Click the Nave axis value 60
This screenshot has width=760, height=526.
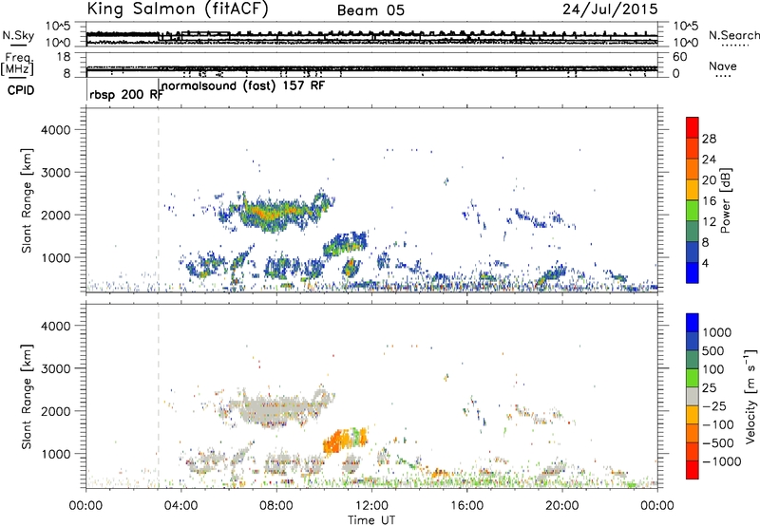tap(679, 57)
